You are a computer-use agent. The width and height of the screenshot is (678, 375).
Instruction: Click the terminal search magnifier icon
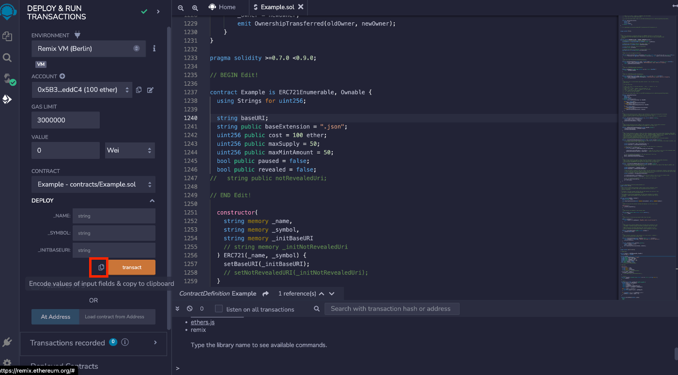pyautogui.click(x=317, y=309)
